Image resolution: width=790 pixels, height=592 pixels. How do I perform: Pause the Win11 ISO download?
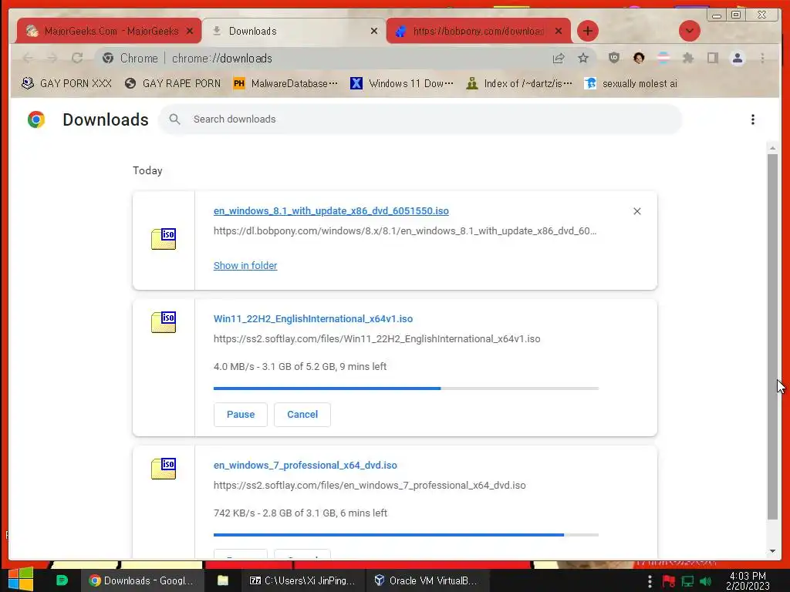[241, 414]
